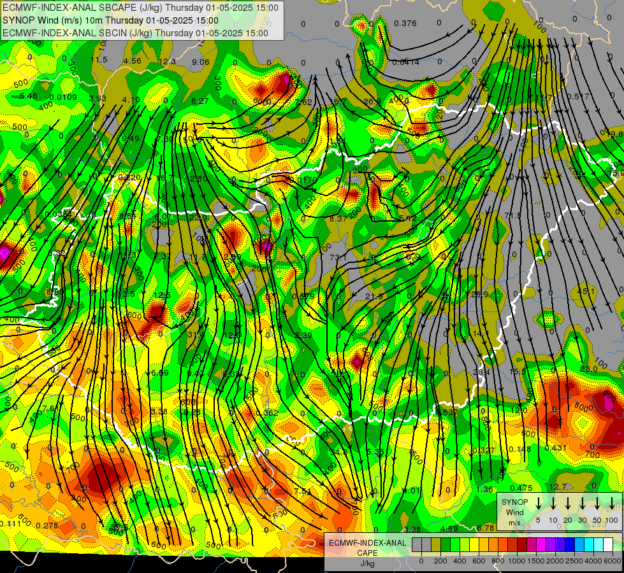Screen dimensions: 624x573
Task: Click the wind arrow above the 10 label
Action: (553, 503)
